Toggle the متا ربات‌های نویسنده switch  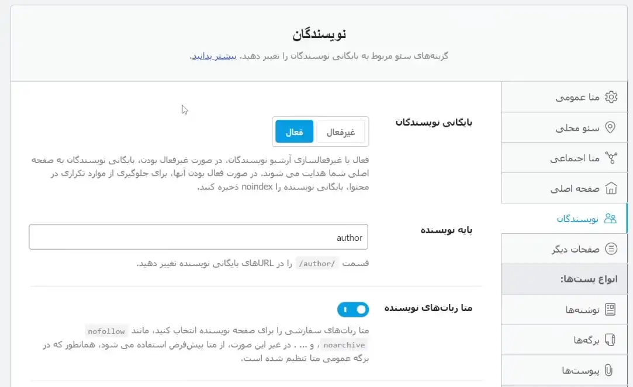coord(353,309)
